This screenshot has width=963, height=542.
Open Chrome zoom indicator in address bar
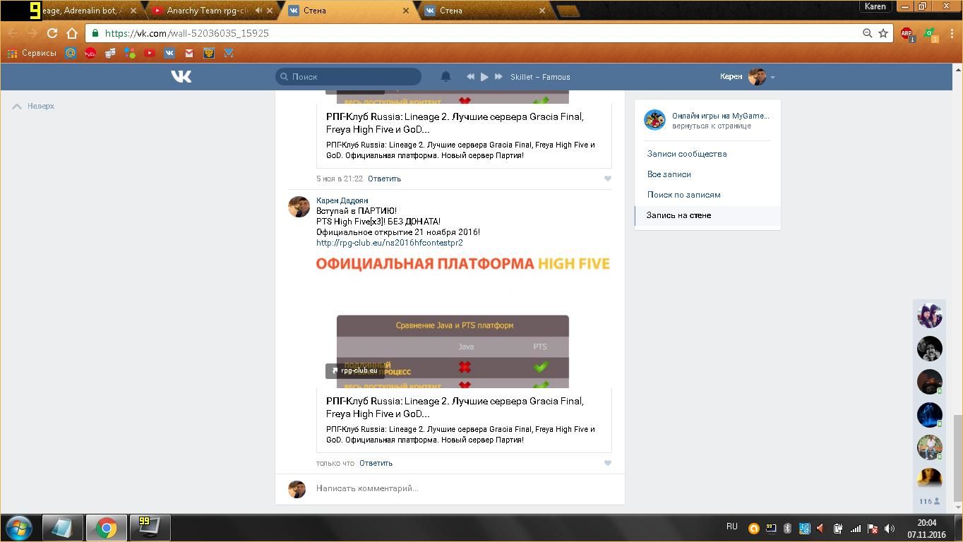click(867, 33)
